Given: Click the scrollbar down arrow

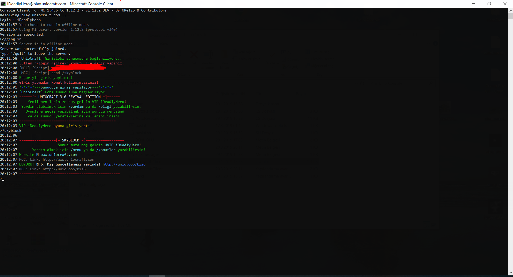Looking at the screenshot, I should tap(510, 273).
